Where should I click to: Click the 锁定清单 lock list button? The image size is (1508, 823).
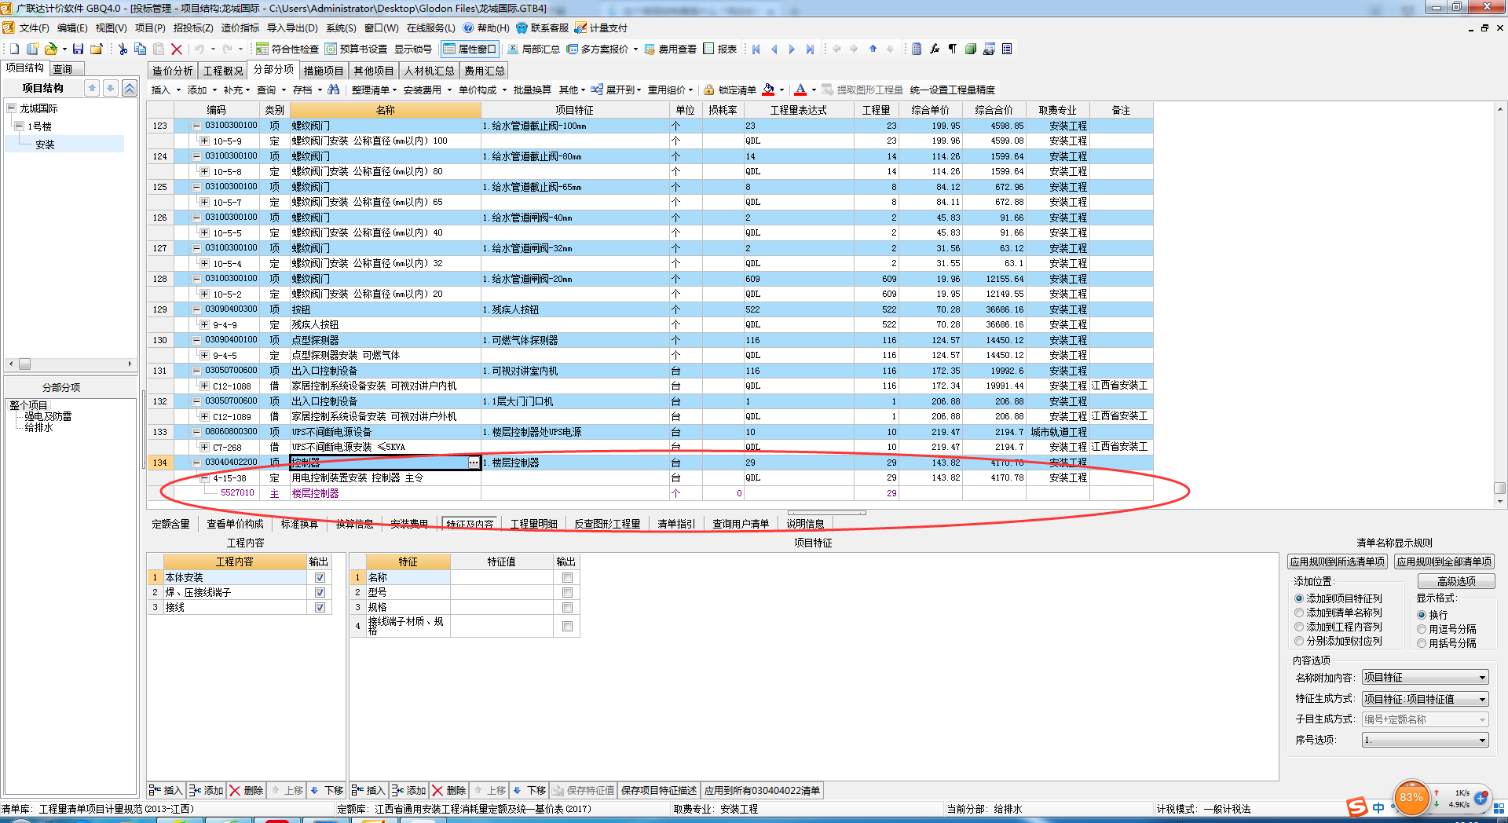(x=730, y=90)
